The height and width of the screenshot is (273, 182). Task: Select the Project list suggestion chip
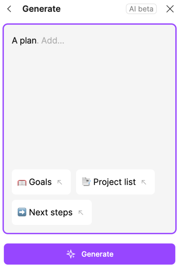pos(115,182)
